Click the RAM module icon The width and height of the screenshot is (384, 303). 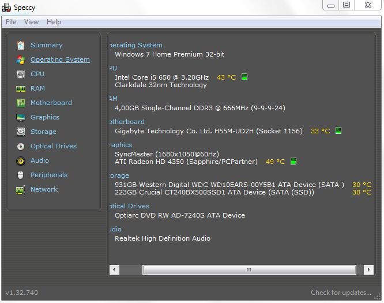coord(21,88)
